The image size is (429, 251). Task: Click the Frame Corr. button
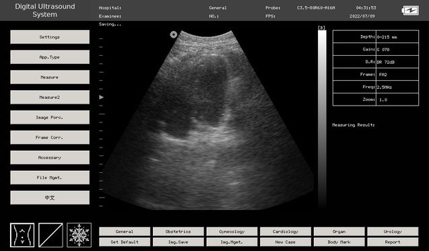click(50, 137)
